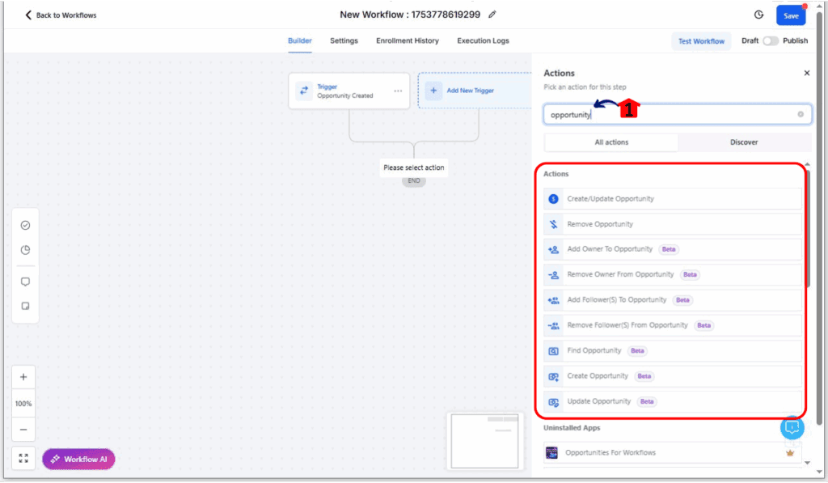The image size is (828, 483).
Task: Select the Create/Update Opportunity action
Action: point(671,198)
